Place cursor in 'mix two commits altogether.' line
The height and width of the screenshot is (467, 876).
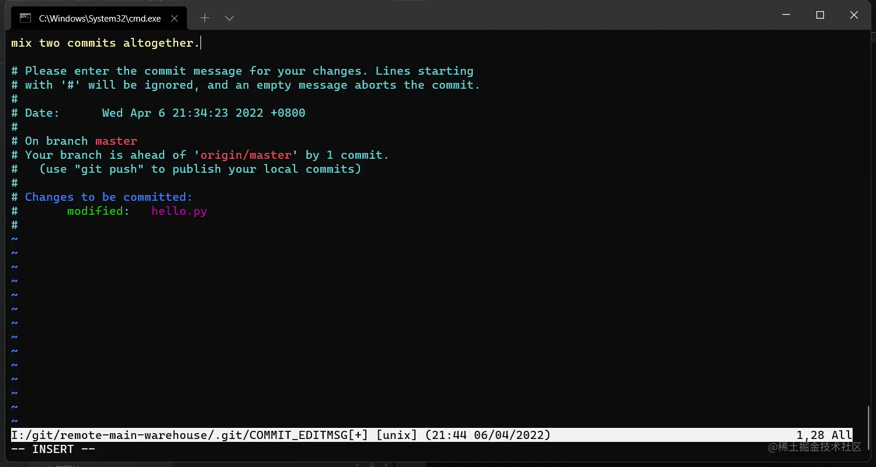105,43
